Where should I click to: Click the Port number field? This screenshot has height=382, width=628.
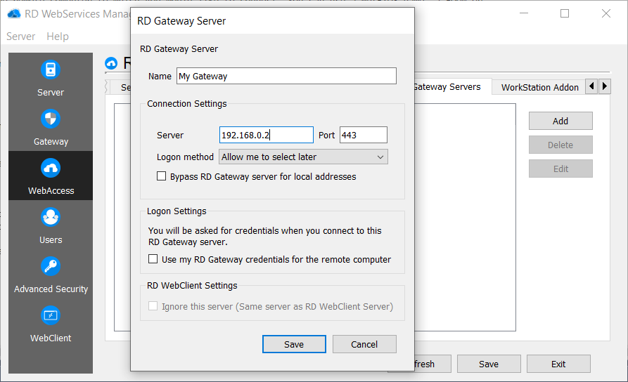(x=363, y=135)
